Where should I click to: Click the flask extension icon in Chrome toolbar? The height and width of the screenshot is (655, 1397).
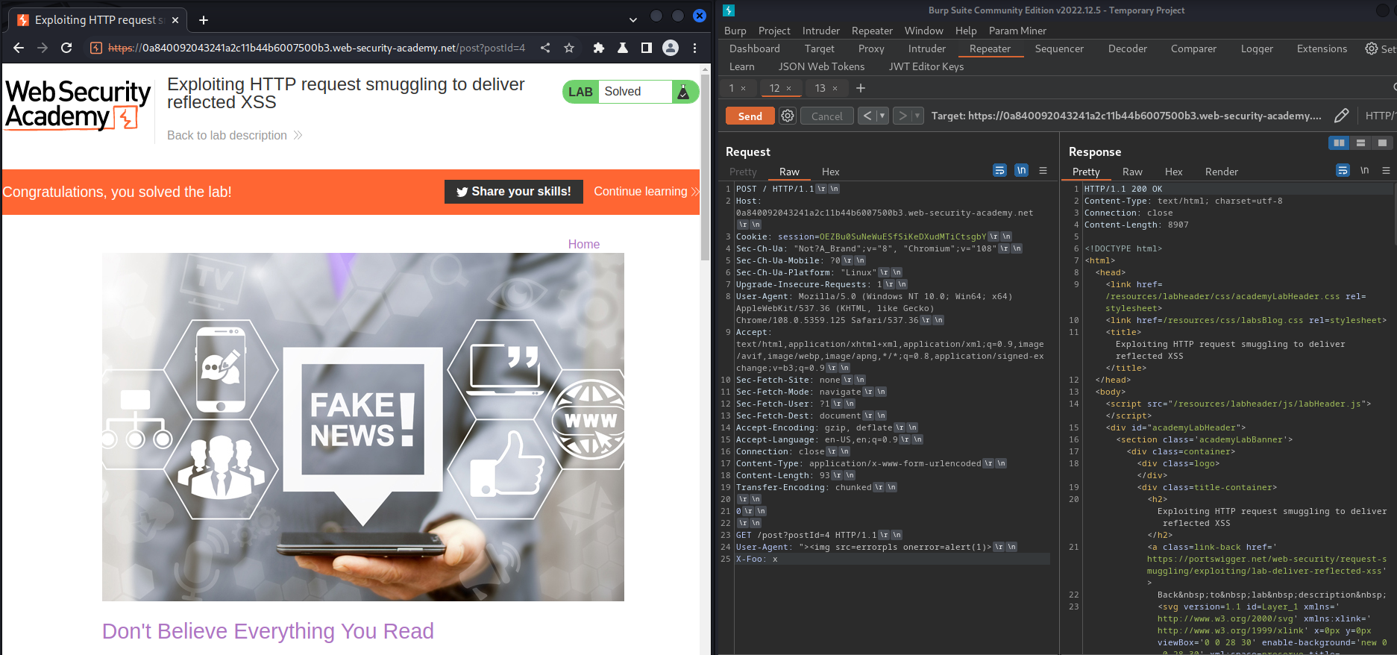tap(622, 48)
